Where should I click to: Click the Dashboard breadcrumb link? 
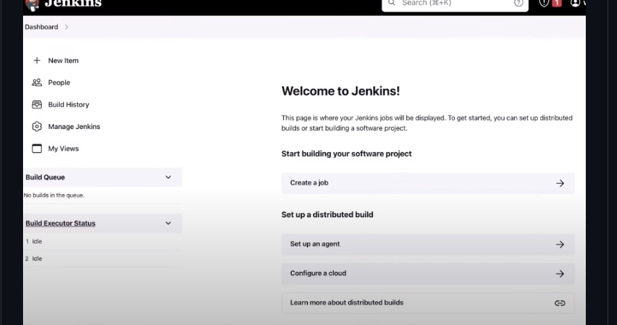(x=41, y=26)
